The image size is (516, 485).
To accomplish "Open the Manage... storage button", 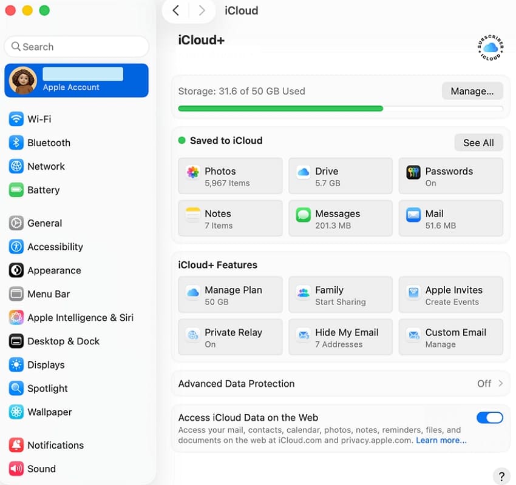I will point(472,91).
